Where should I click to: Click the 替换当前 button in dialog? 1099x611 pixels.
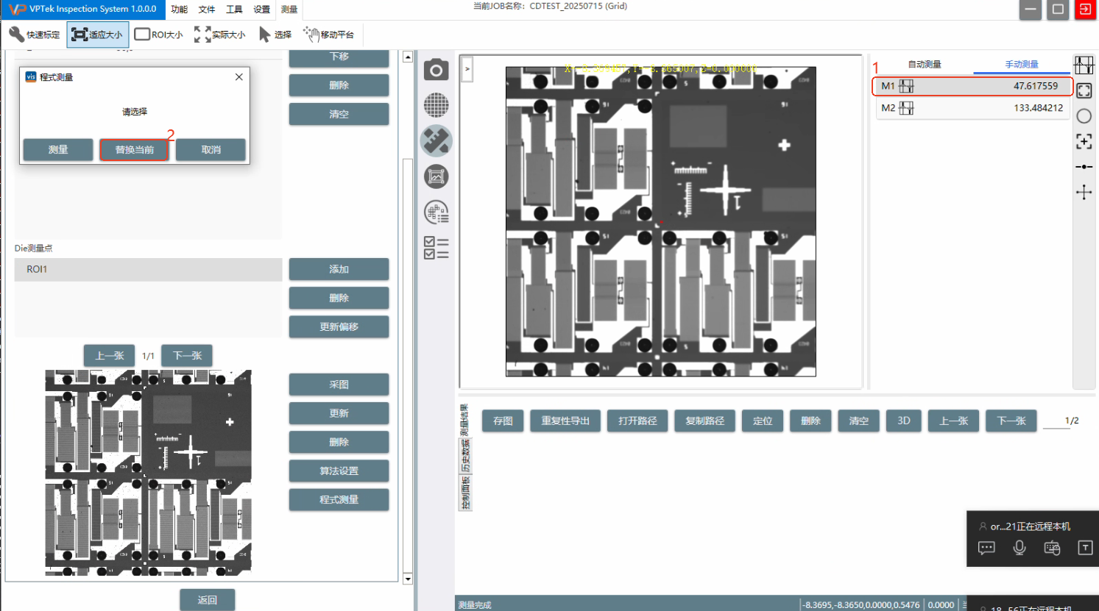[x=134, y=150]
